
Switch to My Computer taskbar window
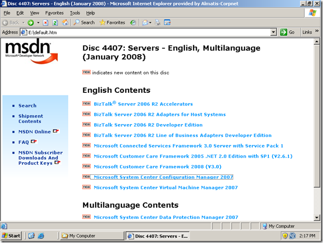(92, 236)
